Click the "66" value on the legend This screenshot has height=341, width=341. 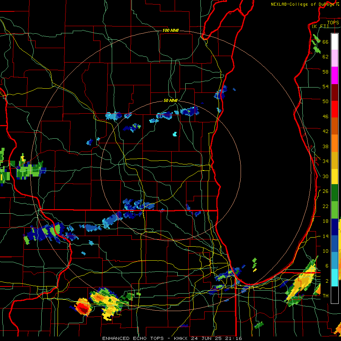point(325,42)
